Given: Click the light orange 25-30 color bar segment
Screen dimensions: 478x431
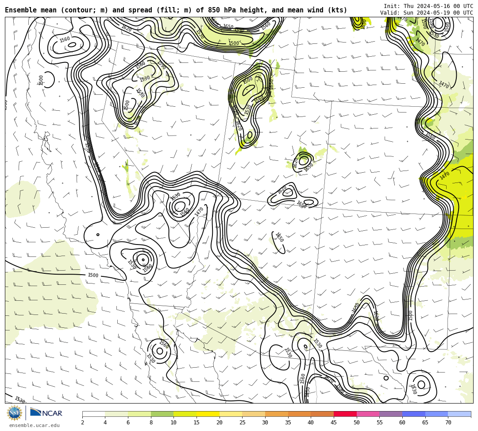Looking at the screenshot, I should [254, 414].
